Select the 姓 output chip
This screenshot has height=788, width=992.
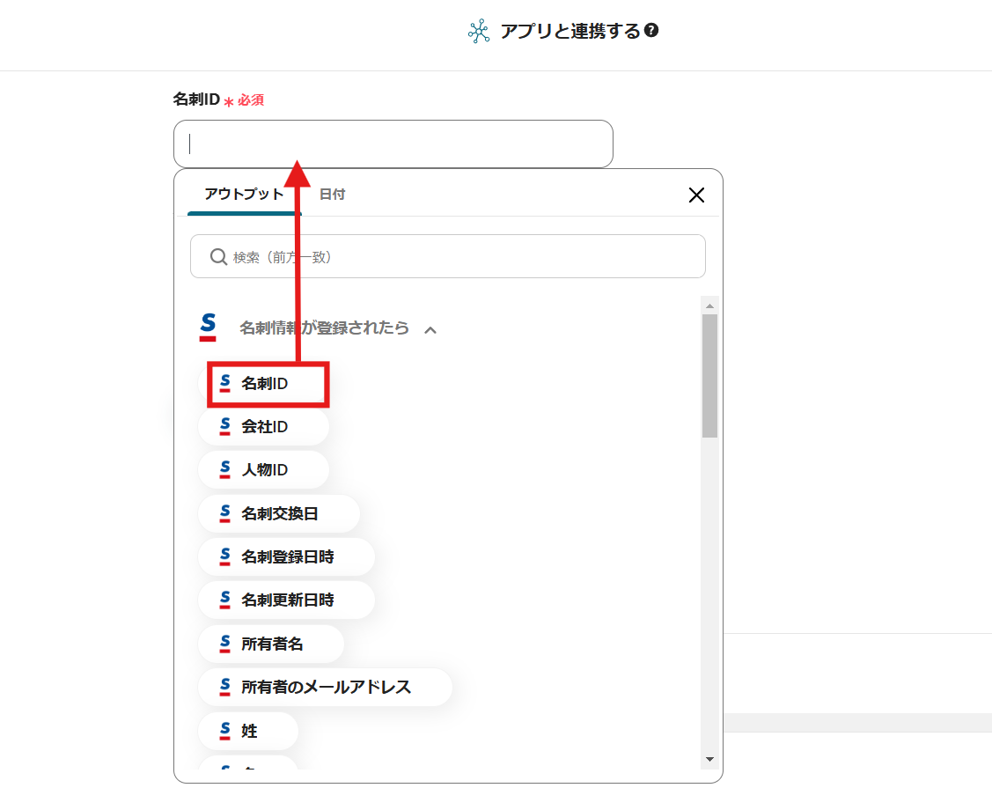tap(248, 731)
